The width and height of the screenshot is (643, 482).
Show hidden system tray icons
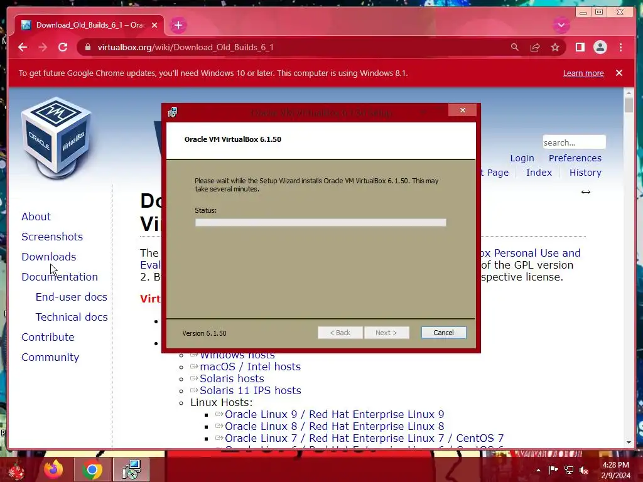point(538,470)
